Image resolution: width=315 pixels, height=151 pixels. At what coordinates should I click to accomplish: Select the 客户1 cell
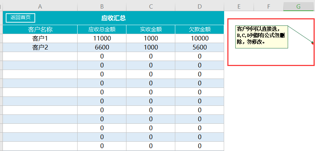pyautogui.click(x=40, y=38)
